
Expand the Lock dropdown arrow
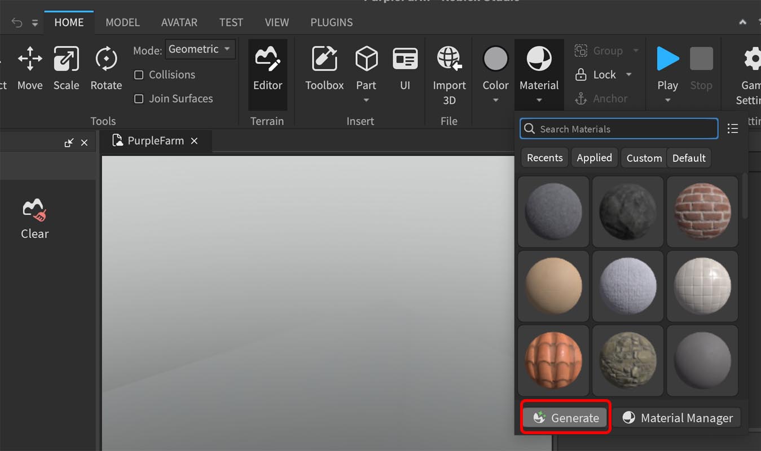tap(629, 74)
